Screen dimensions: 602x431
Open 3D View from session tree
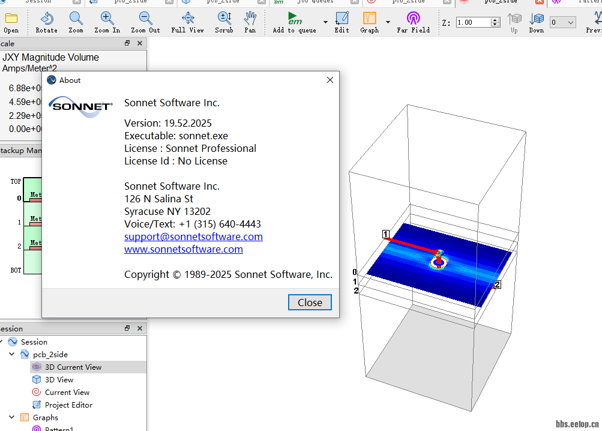[59, 380]
